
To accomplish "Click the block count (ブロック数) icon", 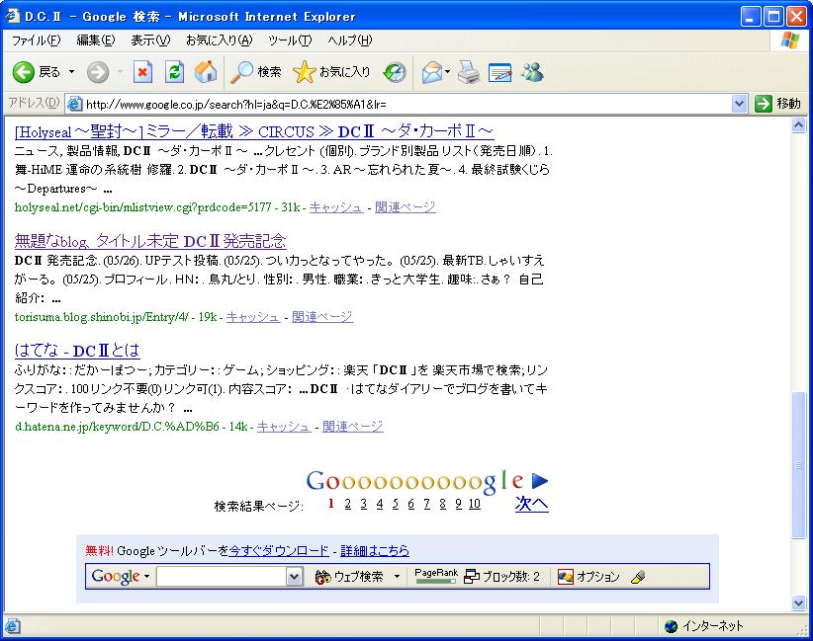I will point(472,577).
